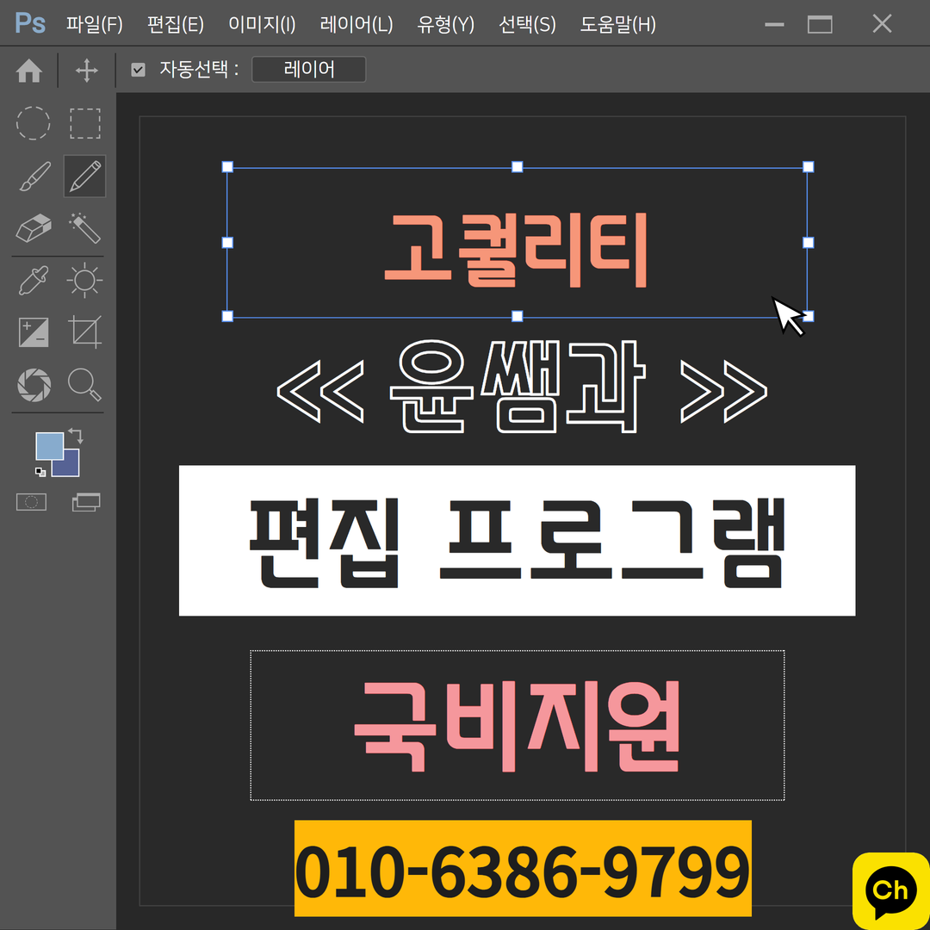The height and width of the screenshot is (930, 930).
Task: Select the Eyedropper tool
Action: tap(34, 281)
